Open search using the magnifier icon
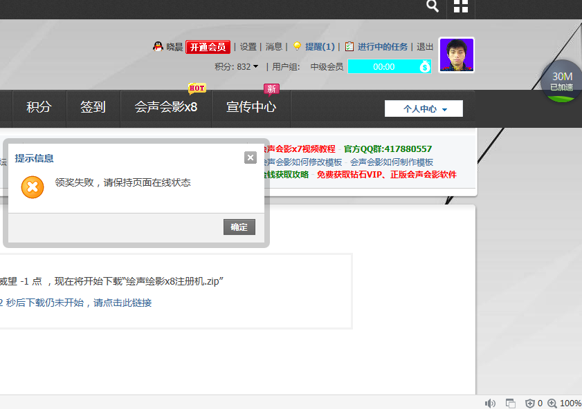582x409 pixels. pos(432,7)
